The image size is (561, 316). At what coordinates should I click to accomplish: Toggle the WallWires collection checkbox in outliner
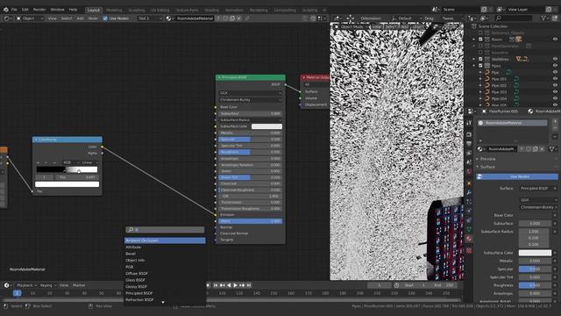coord(480,59)
